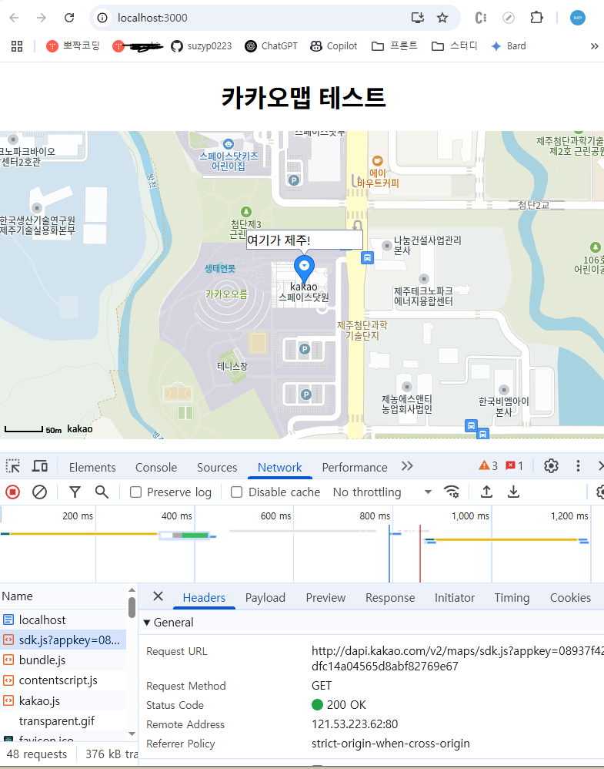
Task: Toggle the device toolbar icon
Action: [40, 466]
